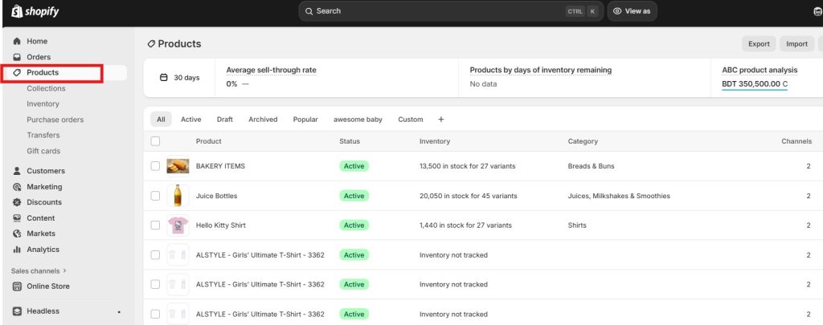823x325 pixels.
Task: Click the Headless pin dot
Action: (x=119, y=312)
